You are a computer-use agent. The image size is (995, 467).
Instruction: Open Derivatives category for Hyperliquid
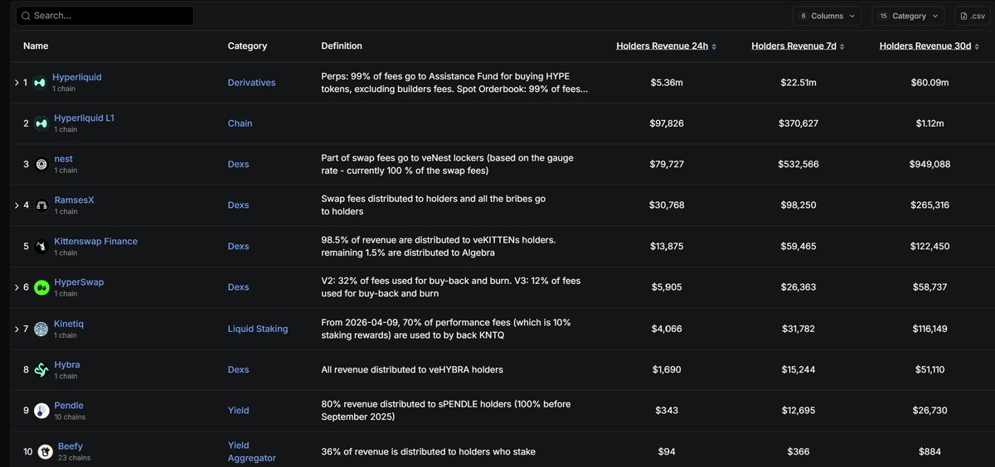pos(251,83)
